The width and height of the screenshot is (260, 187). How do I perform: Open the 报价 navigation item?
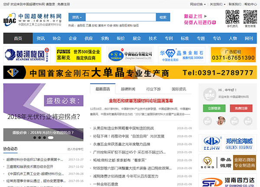point(121,39)
